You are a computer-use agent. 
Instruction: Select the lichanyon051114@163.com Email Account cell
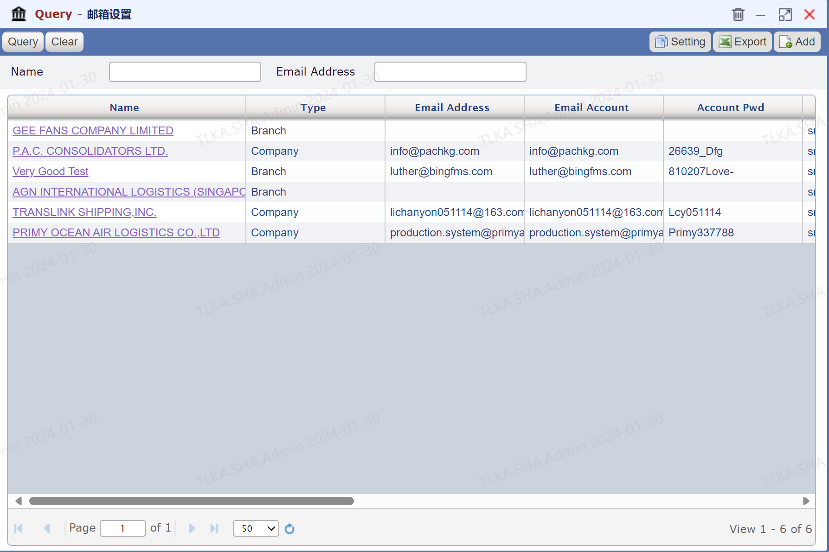point(594,212)
